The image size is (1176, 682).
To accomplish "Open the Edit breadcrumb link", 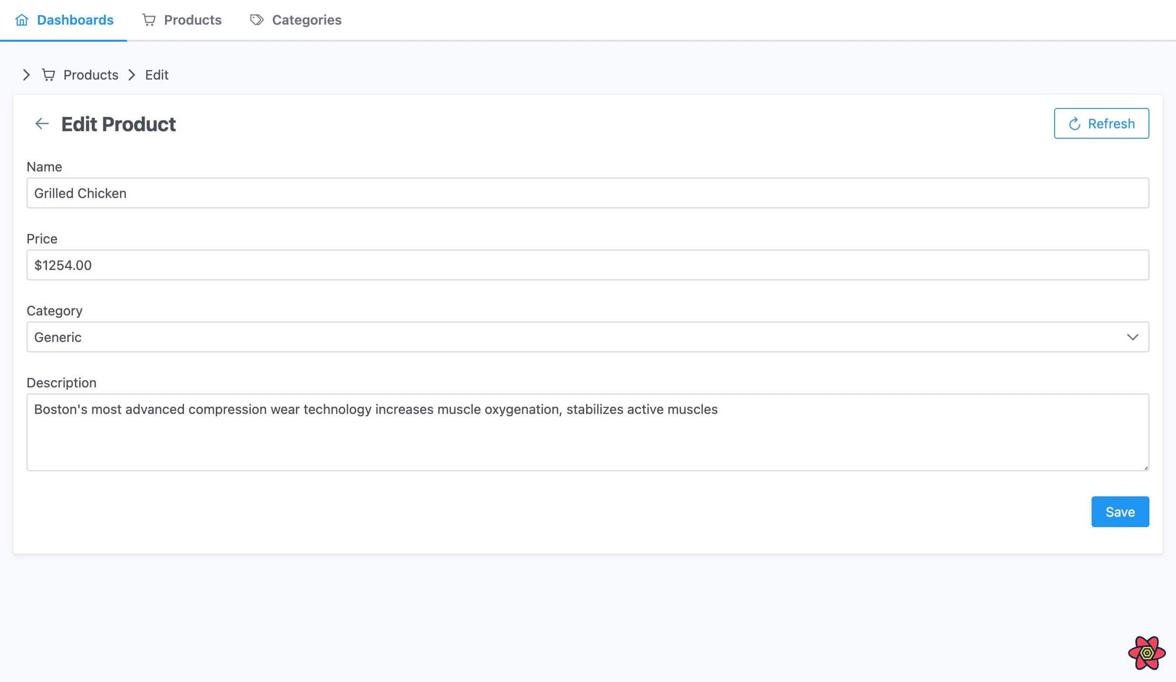I will tap(156, 75).
